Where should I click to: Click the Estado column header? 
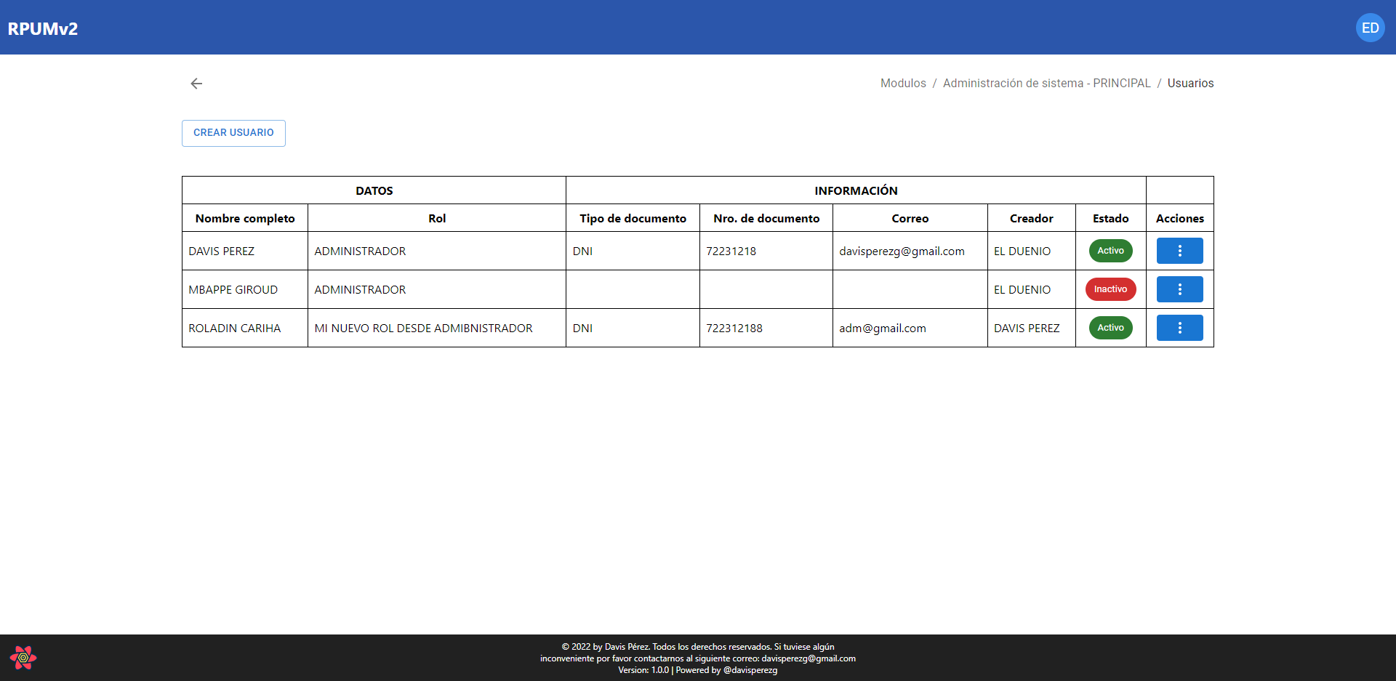(x=1110, y=219)
